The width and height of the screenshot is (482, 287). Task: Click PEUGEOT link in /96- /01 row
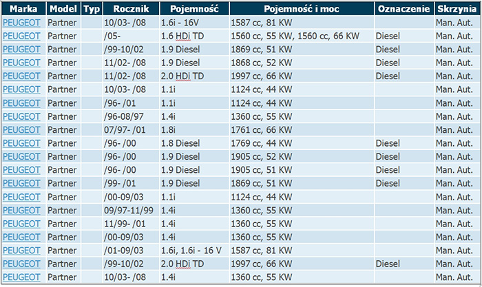21,103
